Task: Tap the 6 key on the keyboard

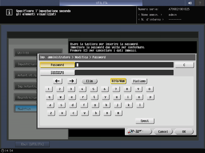Action: (105, 89)
